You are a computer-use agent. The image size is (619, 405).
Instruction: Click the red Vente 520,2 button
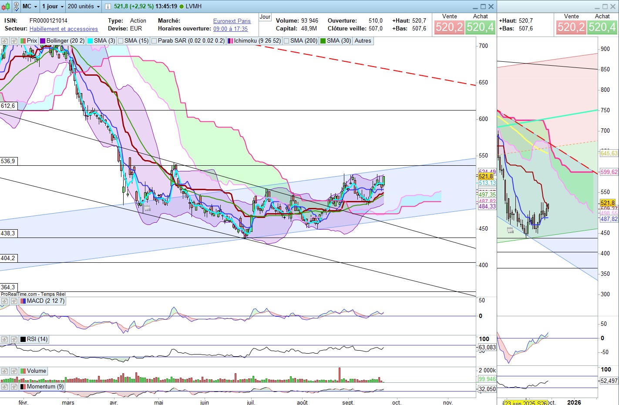point(449,27)
